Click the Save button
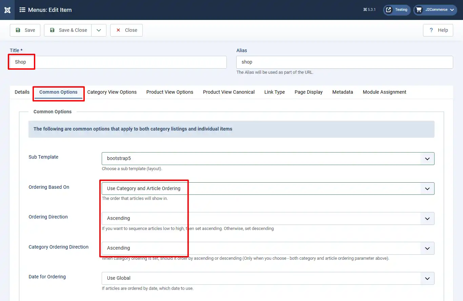This screenshot has width=463, height=301. [x=25, y=30]
